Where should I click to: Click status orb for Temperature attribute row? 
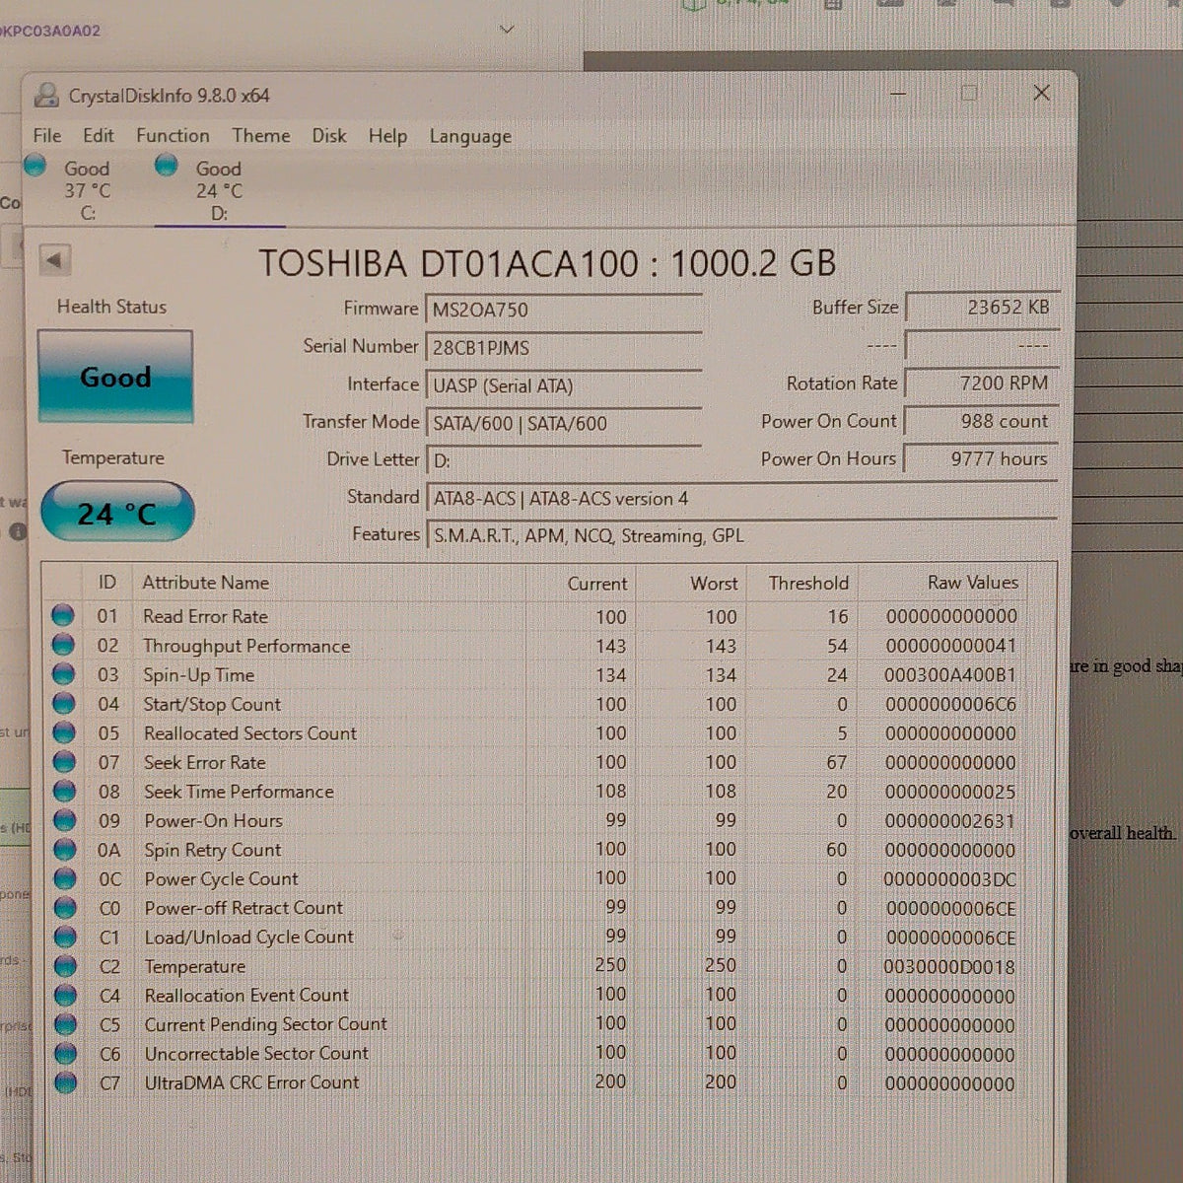65,966
